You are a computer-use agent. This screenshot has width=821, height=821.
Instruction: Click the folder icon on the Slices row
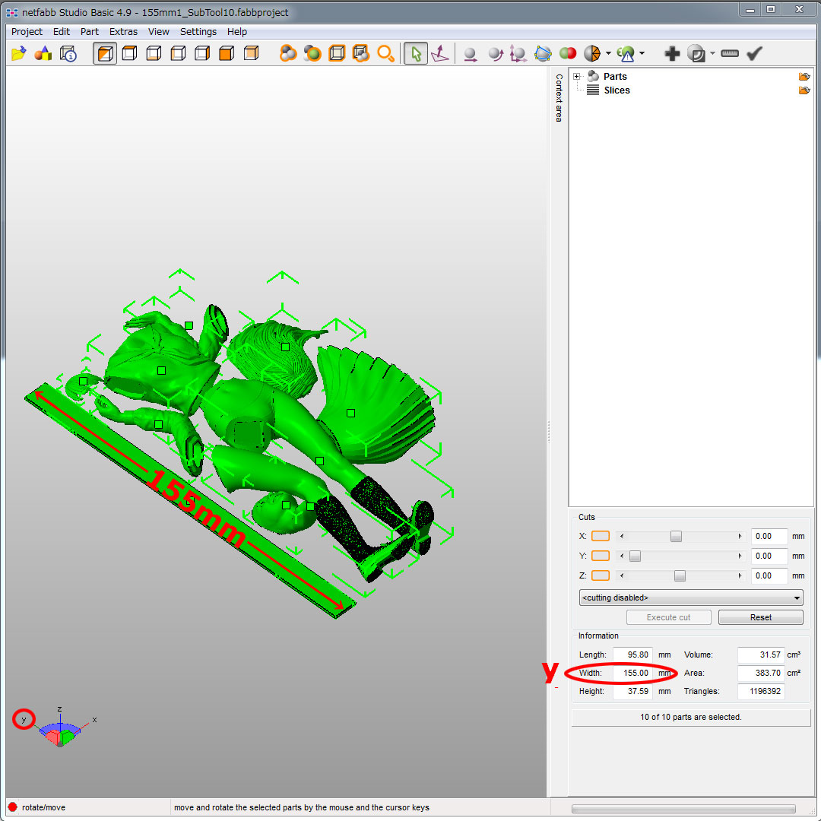804,90
